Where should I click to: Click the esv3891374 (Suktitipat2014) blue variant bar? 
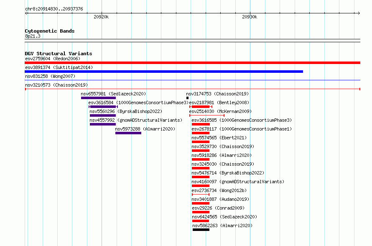pyautogui.click(x=164, y=72)
